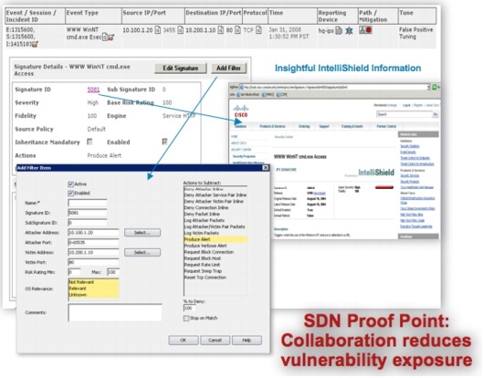Screen dimensions: 483x378
Task: Select Unknown in OS Relevance list
Action: pos(93,295)
